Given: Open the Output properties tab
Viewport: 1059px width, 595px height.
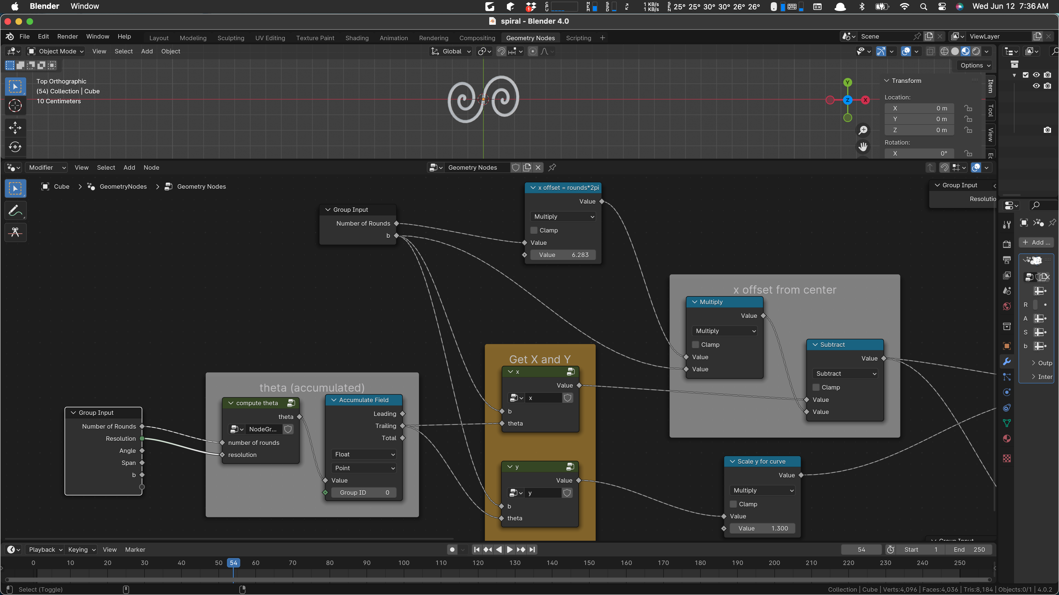Looking at the screenshot, I should coord(1007,259).
